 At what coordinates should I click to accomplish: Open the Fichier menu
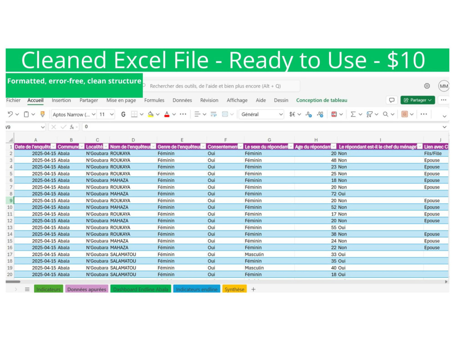13,100
